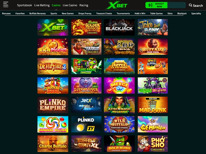Screen dimensions: 206x154
Task: Launch the Blackjack game thumbnail
Action: point(119,27)
